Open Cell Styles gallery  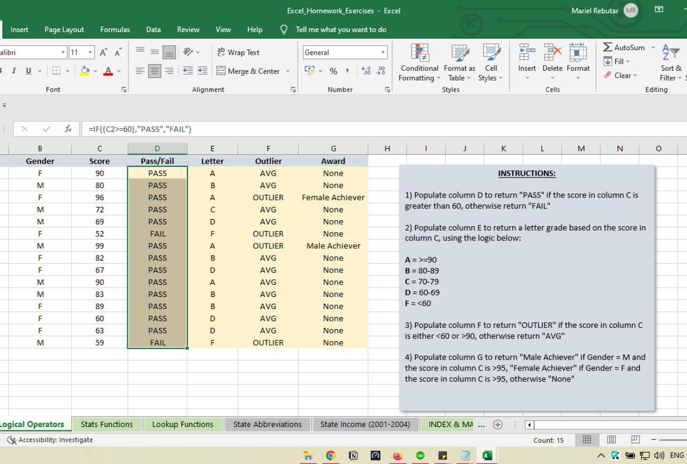[491, 62]
